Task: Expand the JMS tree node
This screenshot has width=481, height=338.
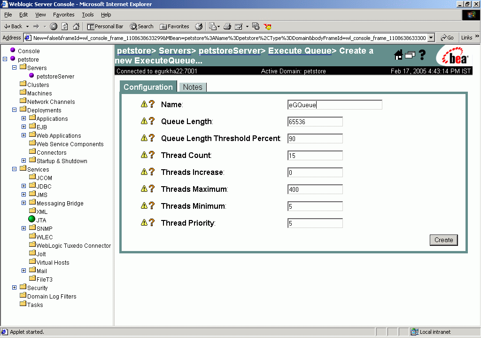Action: [23, 194]
